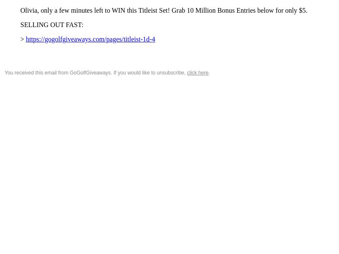Click the words 'Titleist Set!' in the message
The image size is (339, 254).
[154, 11]
